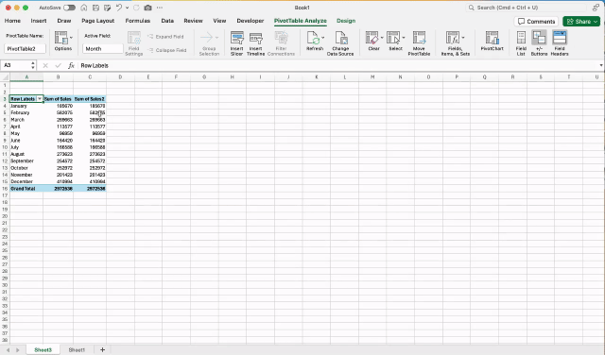Click the Redo icon
Screen dimensions: 605x355
pos(136,8)
